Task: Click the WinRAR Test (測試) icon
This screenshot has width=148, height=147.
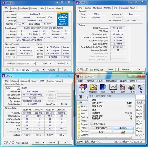Action: pos(103,88)
